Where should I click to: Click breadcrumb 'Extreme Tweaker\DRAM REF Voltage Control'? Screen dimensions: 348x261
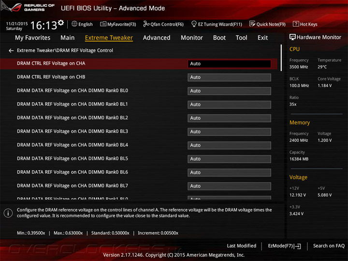[x=65, y=50]
